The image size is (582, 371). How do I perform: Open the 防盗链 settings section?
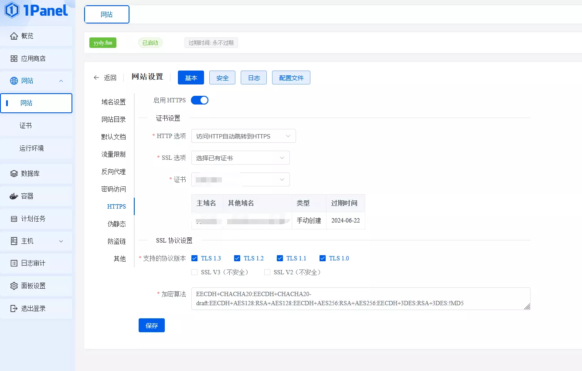click(x=116, y=241)
